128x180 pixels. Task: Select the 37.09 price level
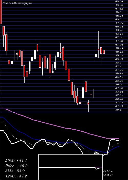pyautogui.click(x=120, y=70)
